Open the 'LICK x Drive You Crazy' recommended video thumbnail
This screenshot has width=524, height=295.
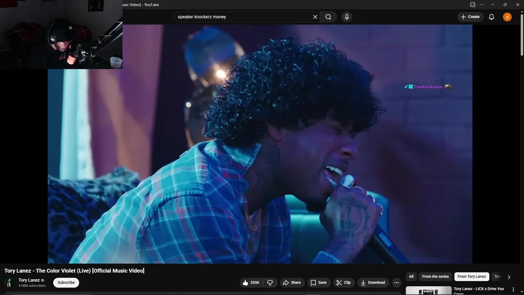point(429,290)
